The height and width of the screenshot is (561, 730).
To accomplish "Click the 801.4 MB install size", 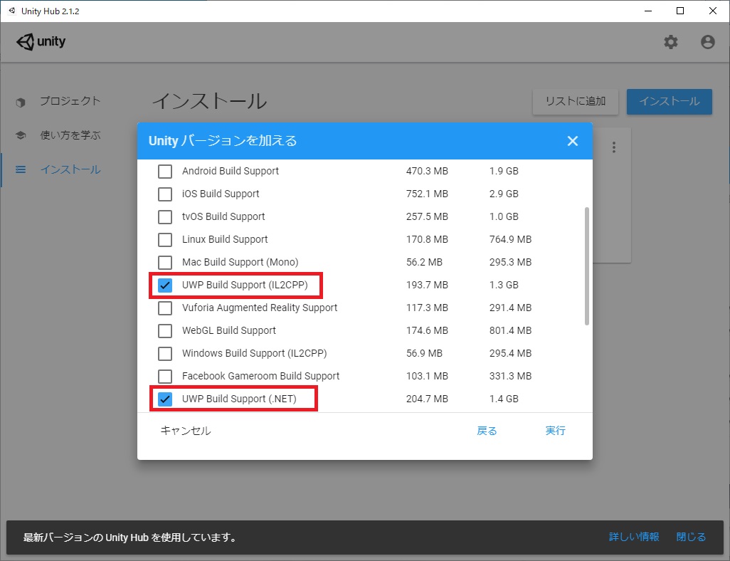I will 510,330.
